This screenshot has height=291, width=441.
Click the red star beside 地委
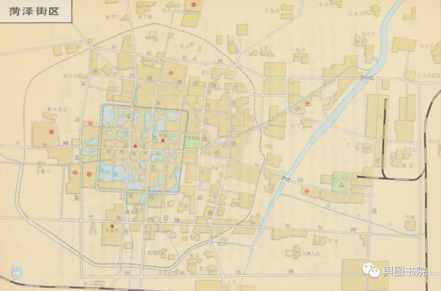[163, 140]
